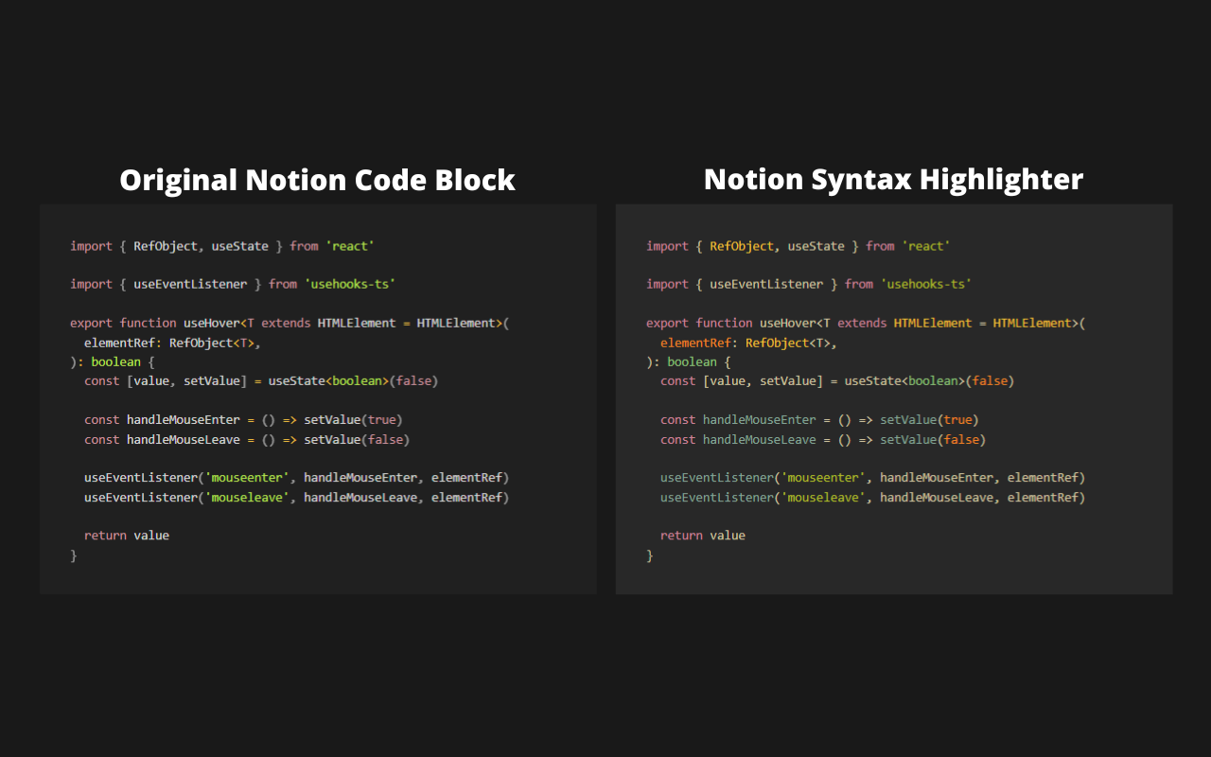Click the "Original Notion Code Block" heading
Screen dimensions: 1211x757
(317, 180)
